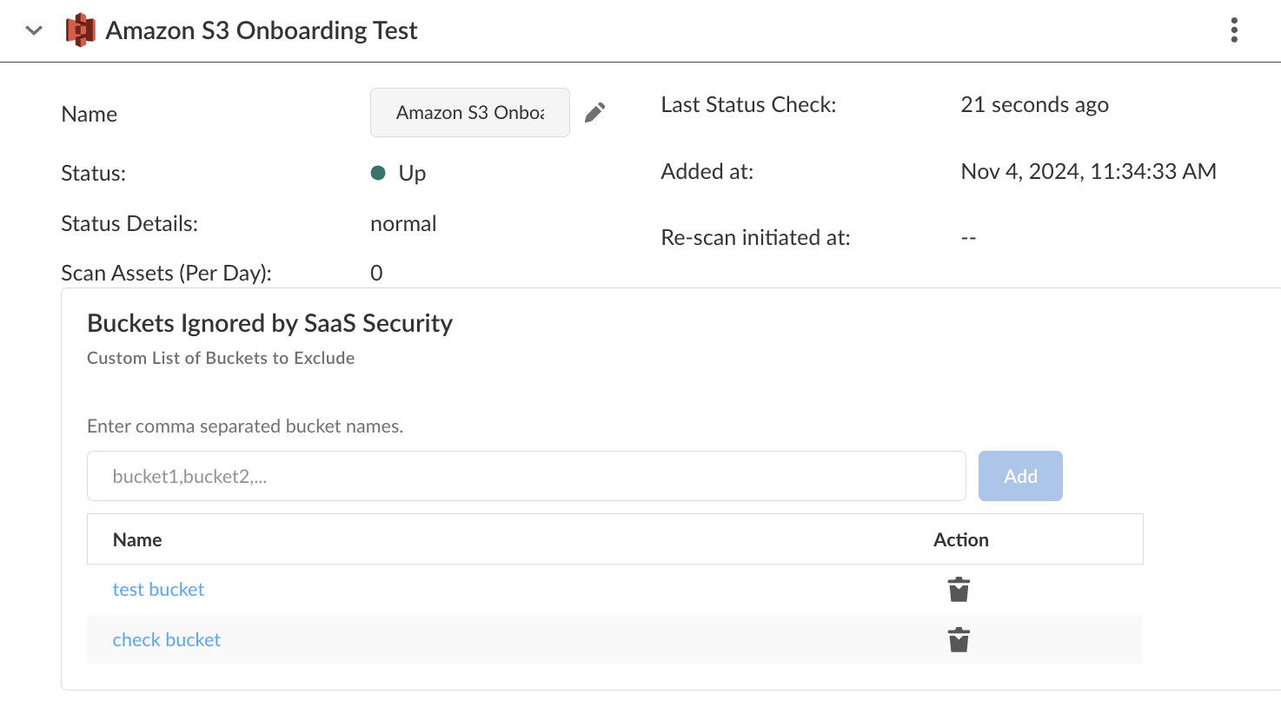Focus the comma separated bucket names input
The image size is (1281, 707).
[x=526, y=476]
